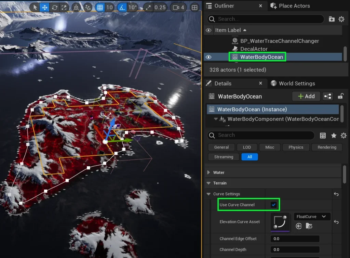The height and width of the screenshot is (258, 350).
Task: Use selected asset for Elevation Curve
Action: (x=299, y=226)
